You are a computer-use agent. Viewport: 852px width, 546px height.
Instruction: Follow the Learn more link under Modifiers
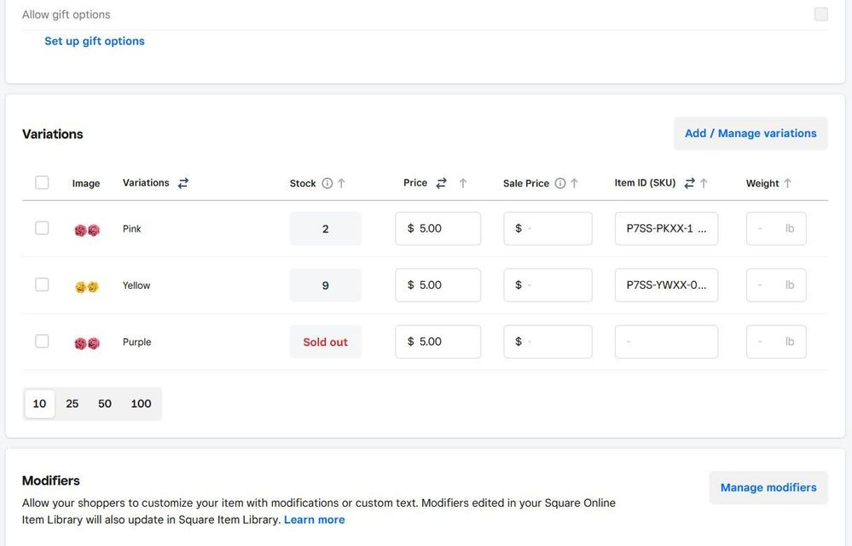click(314, 520)
